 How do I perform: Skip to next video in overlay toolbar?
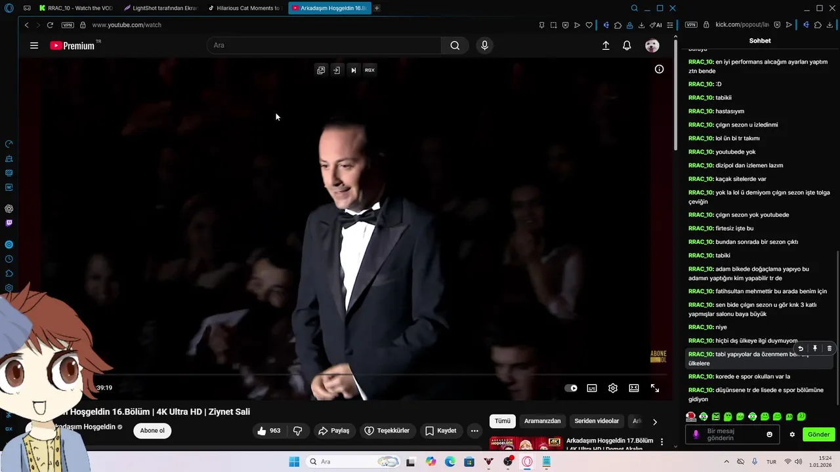click(353, 70)
